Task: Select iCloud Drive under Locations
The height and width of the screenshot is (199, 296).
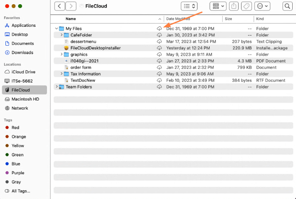Action: tap(23, 72)
